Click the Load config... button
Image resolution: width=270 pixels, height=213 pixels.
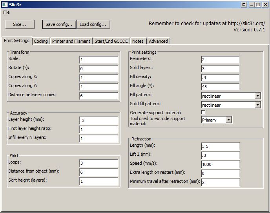click(93, 24)
